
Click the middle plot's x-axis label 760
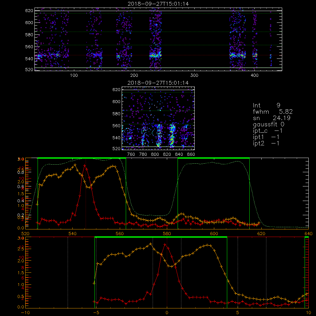(x=131, y=155)
